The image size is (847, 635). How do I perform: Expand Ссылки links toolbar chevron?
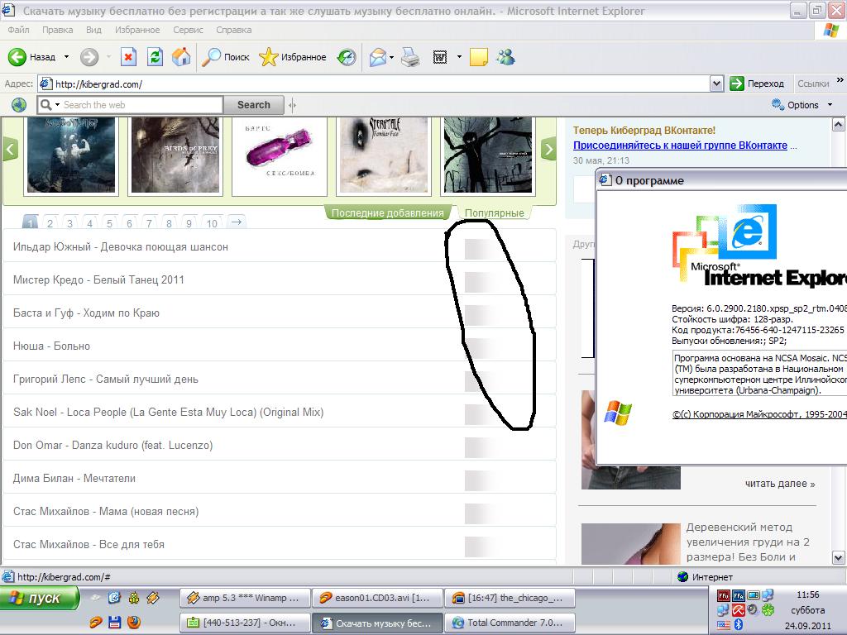coord(840,80)
